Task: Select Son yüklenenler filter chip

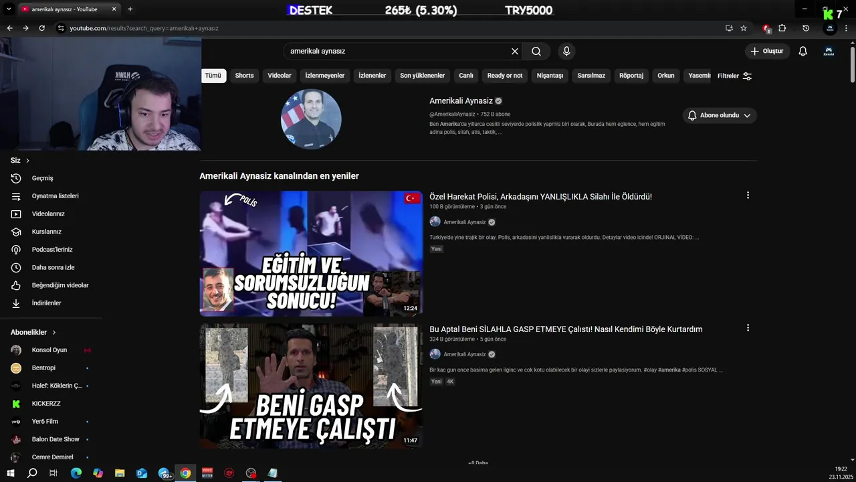Action: [423, 76]
